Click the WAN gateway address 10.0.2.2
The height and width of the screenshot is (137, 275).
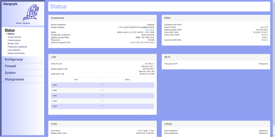point(265,35)
